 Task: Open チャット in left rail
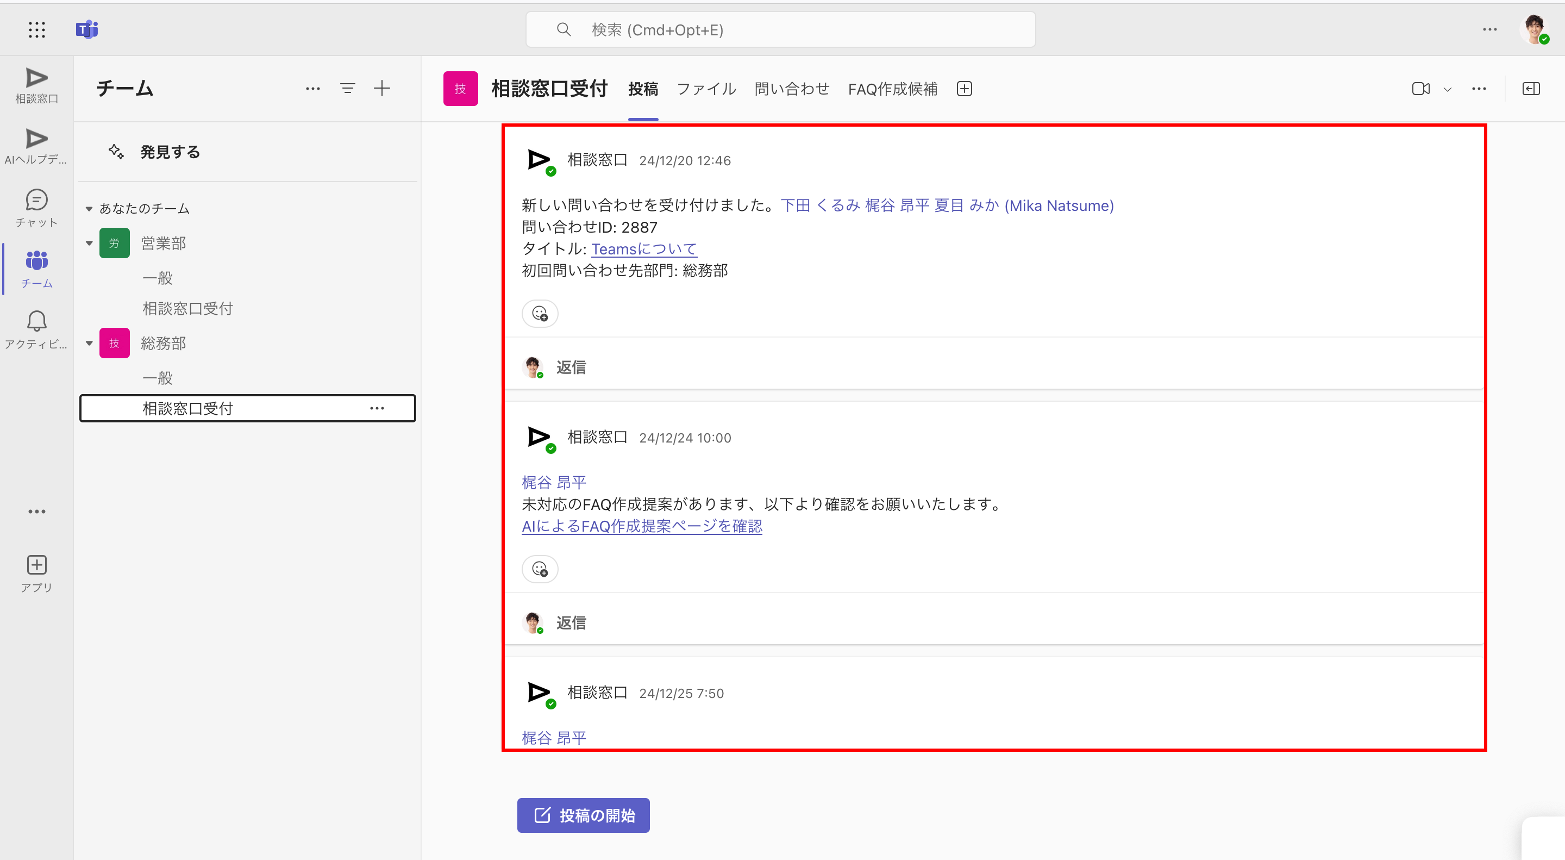pos(36,208)
